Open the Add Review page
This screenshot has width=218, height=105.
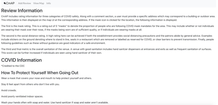tap(24, 3)
